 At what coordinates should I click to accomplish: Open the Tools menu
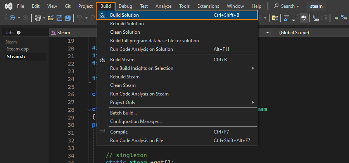click(x=185, y=6)
